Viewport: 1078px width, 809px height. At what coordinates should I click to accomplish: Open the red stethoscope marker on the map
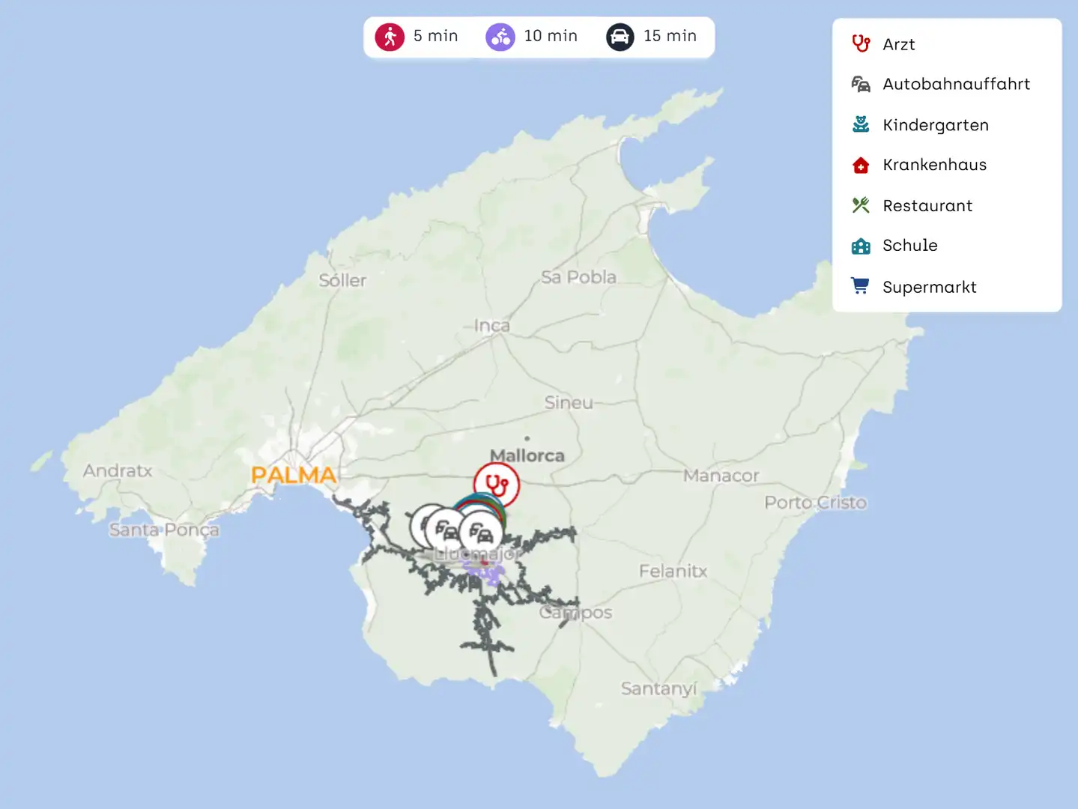(496, 485)
